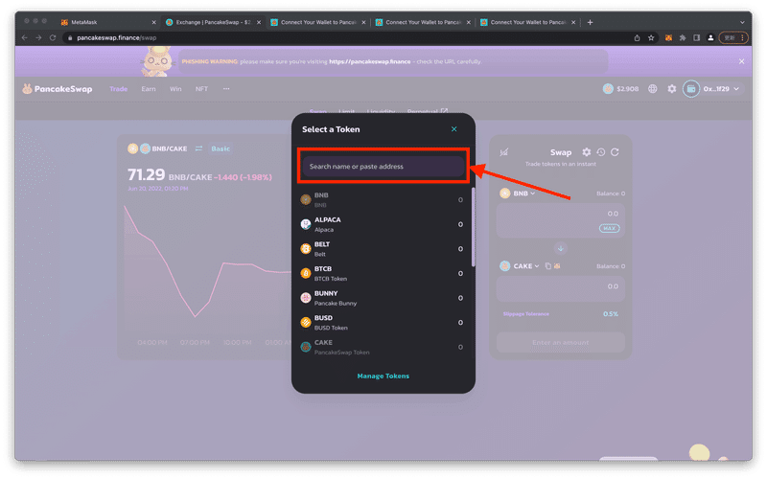767x479 pixels.
Task: Select the BUNNY token row
Action: (382, 298)
